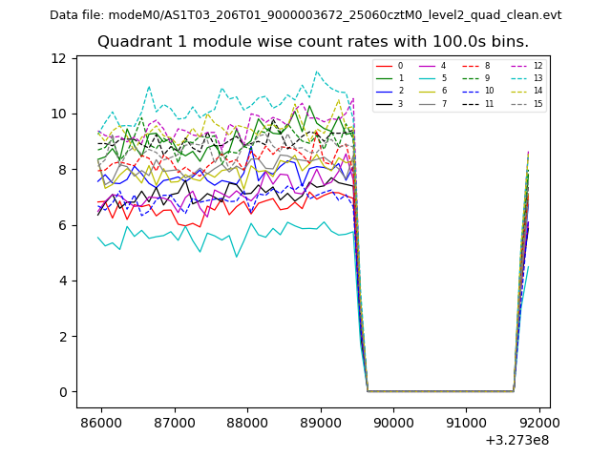
Task: Click the red line swatch for module 0
Action: coord(385,66)
